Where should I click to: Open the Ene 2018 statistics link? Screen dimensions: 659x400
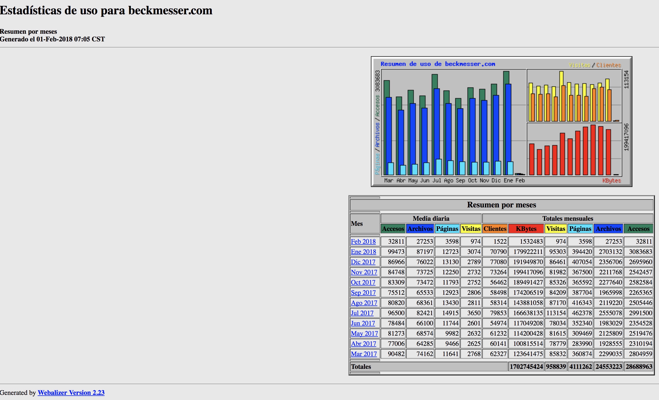(x=363, y=252)
